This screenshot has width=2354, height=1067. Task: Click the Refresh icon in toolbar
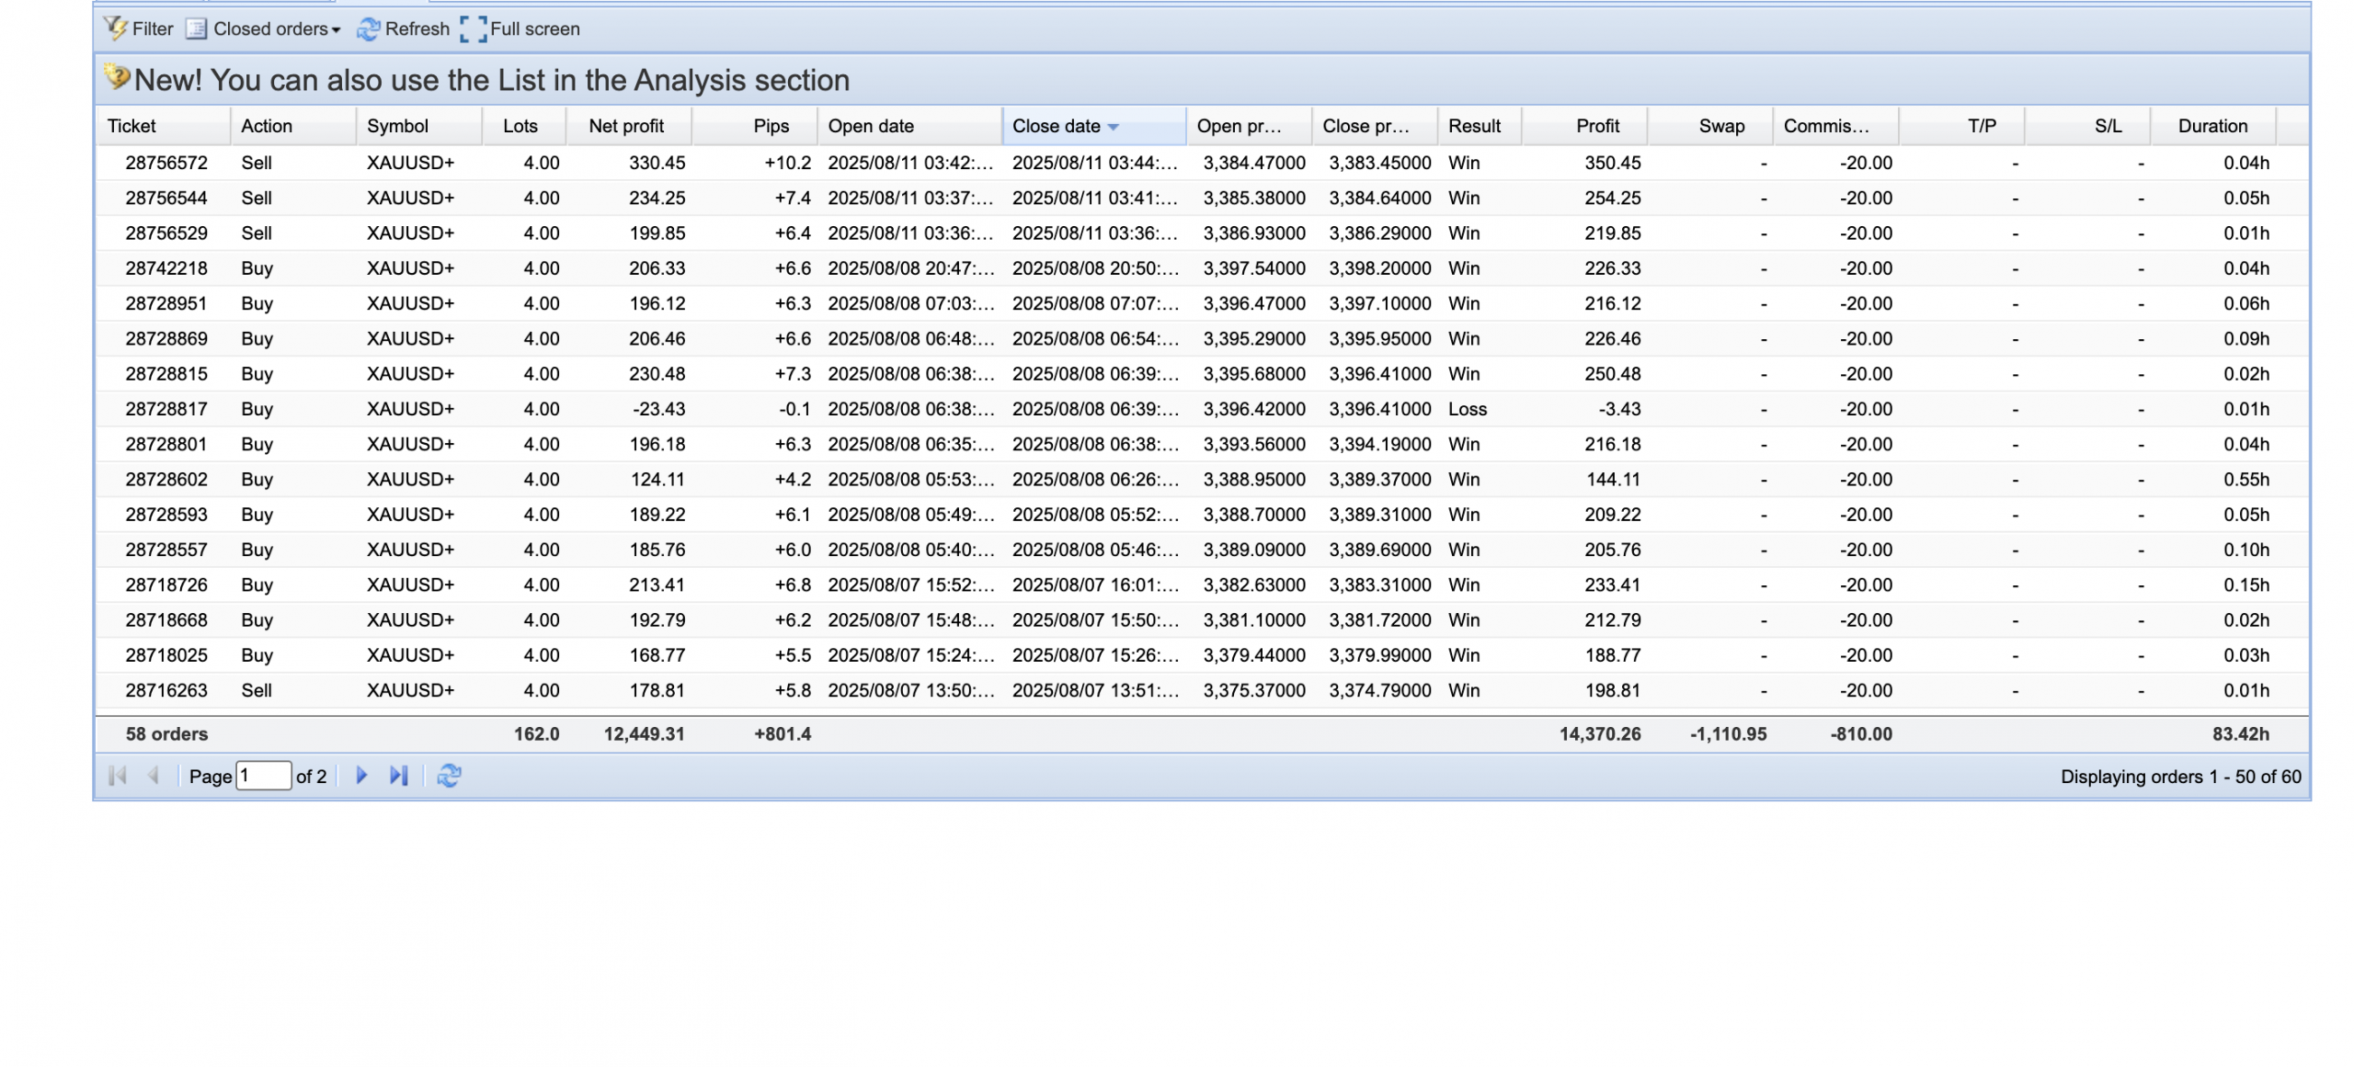click(368, 29)
